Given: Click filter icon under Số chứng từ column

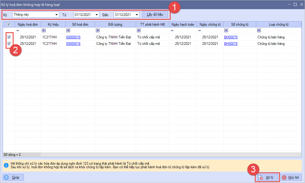Looking at the screenshot, I should [226, 30].
